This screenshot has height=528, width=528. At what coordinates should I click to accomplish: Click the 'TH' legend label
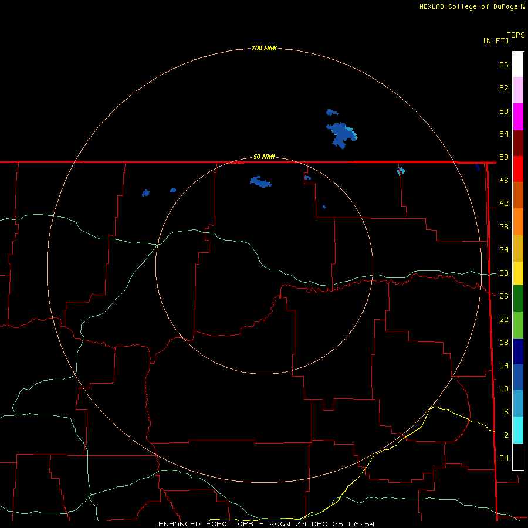click(504, 458)
